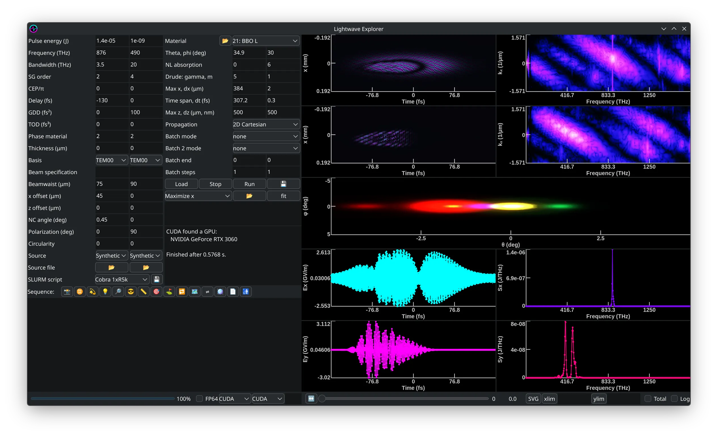Viewport: 718px width, 438px height.
Task: Click the Lightwave Explorer logo icon
Action: click(x=33, y=29)
